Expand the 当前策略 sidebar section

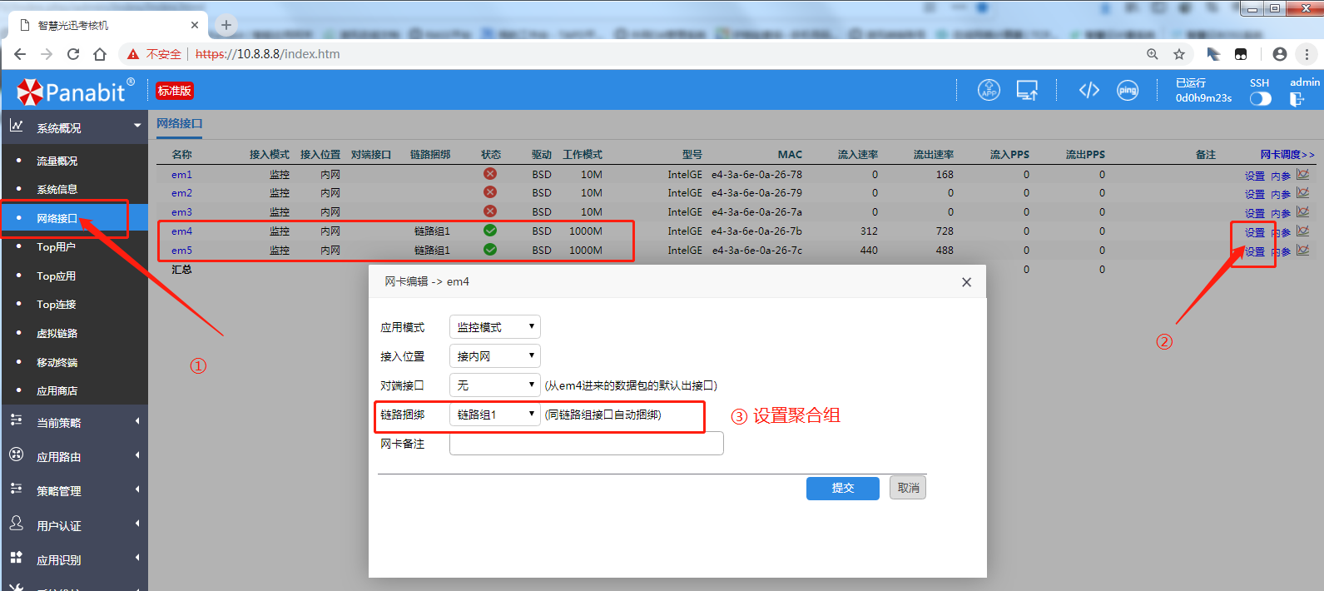[x=73, y=423]
